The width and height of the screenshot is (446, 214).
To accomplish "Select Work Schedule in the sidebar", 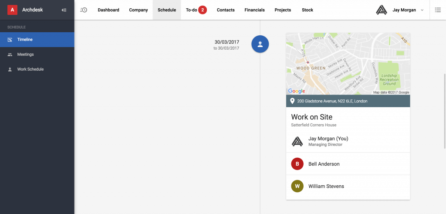I will [37, 69].
